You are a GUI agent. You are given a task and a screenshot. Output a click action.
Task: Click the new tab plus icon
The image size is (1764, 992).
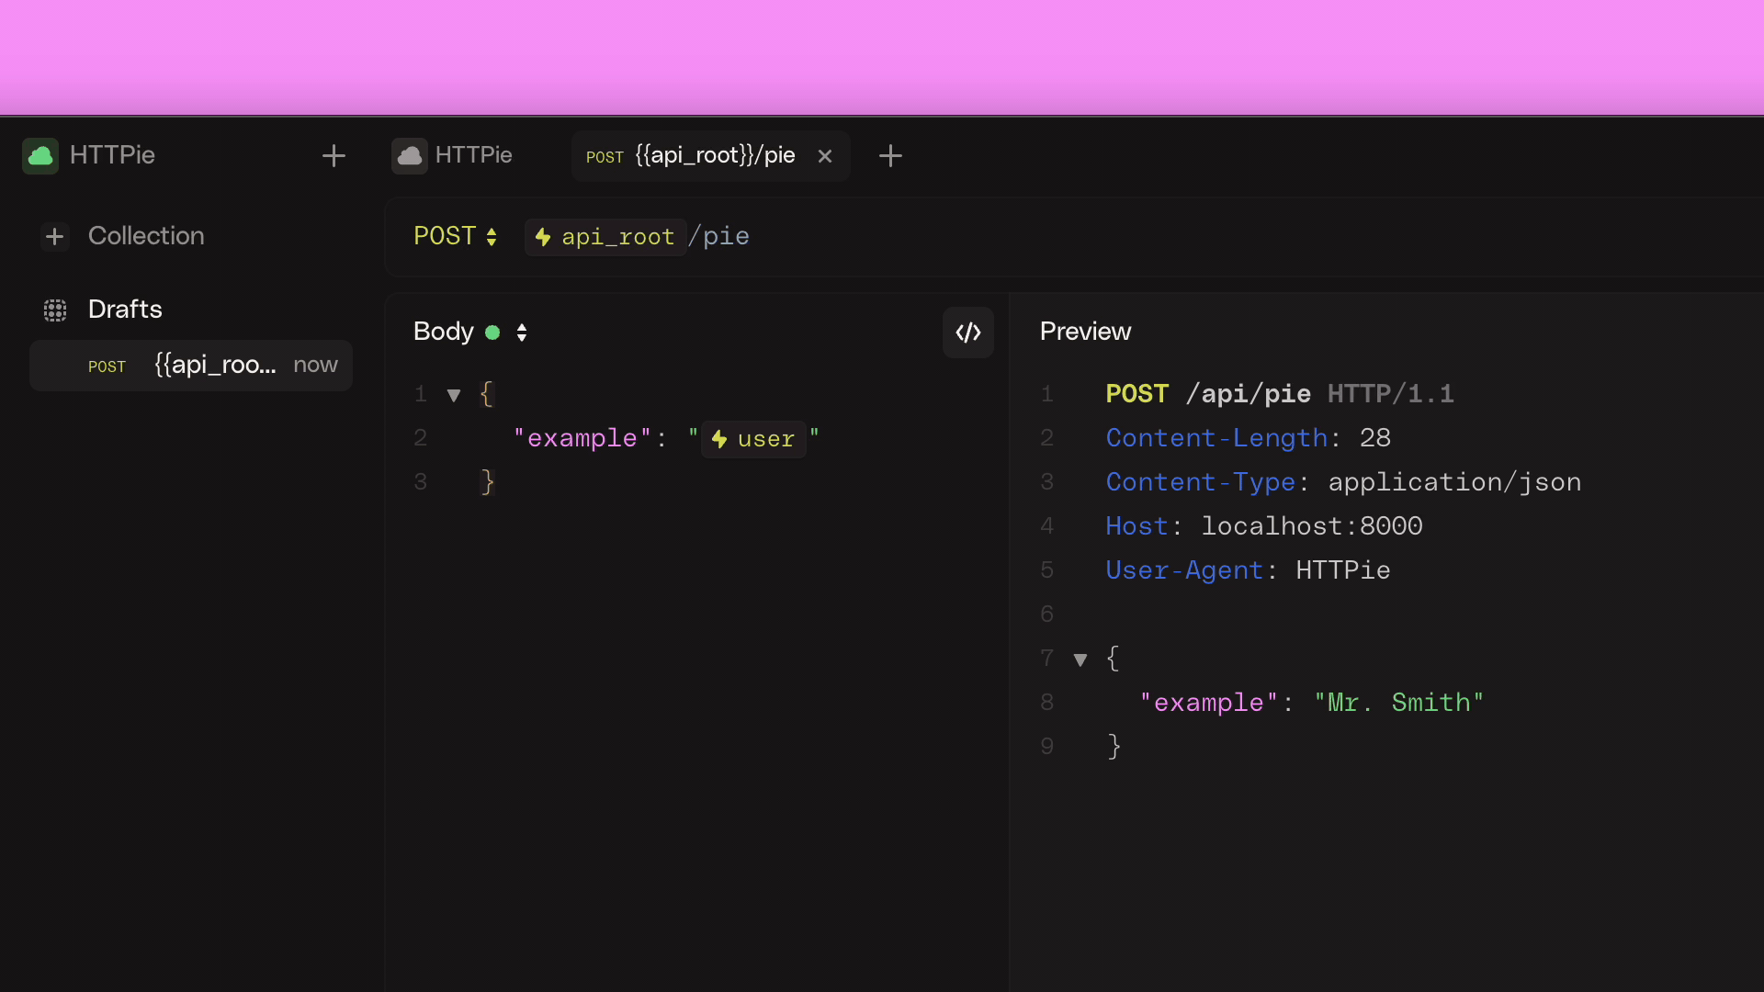coord(890,155)
